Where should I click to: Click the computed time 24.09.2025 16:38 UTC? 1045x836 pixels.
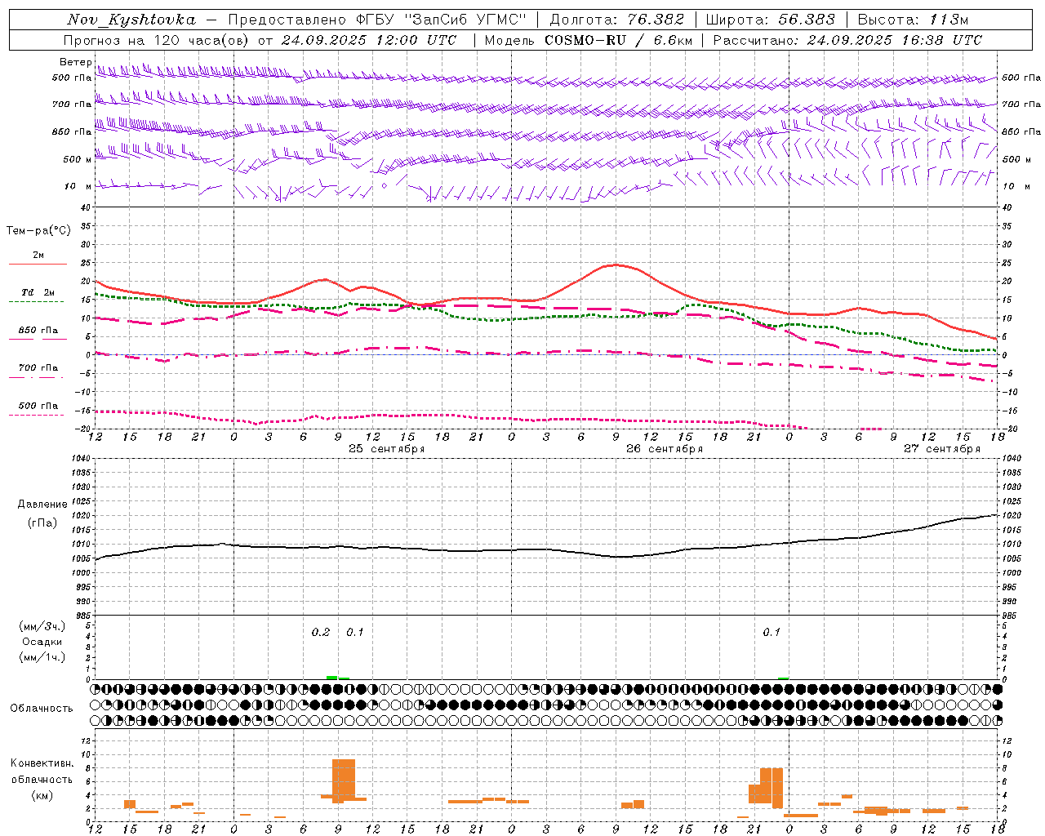coord(895,40)
